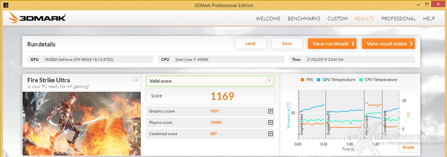Expand the Combined score row
447x157 pixels.
pos(271,134)
